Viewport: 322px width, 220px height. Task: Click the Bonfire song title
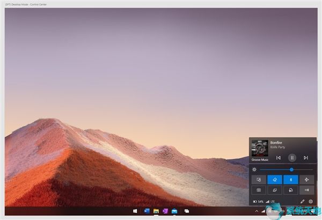[276, 142]
